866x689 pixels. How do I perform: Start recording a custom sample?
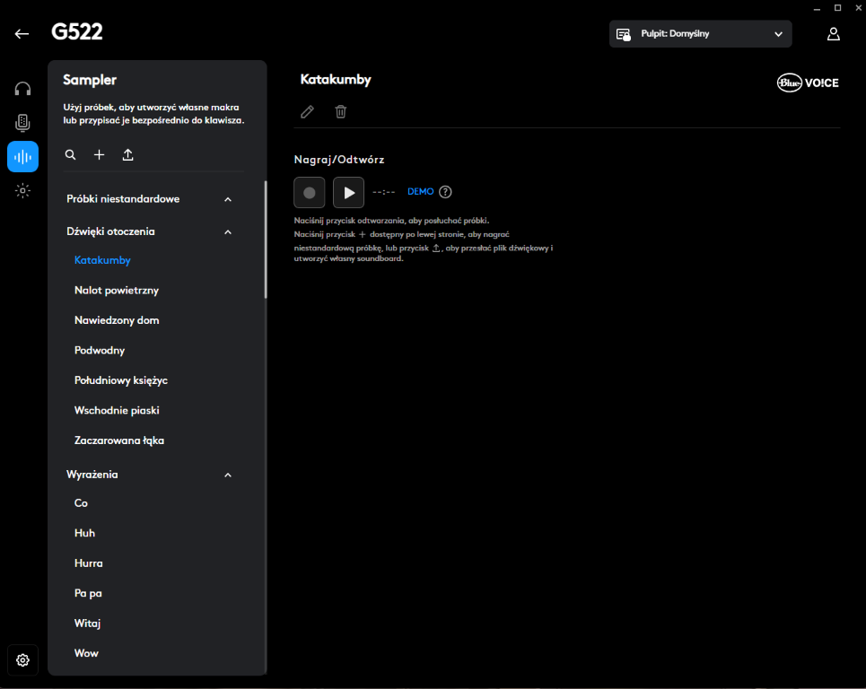309,192
